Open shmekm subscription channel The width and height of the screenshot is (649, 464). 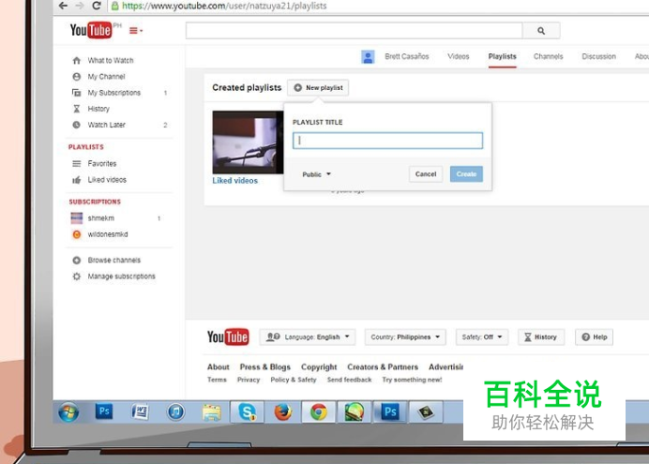point(100,217)
